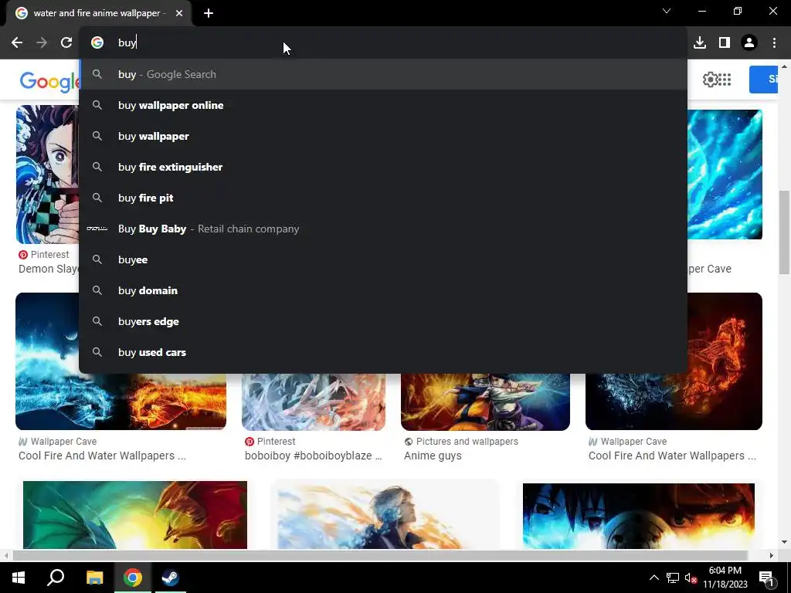Click the Pinterest source above boboiboy
Viewport: 791px width, 593px height.
tap(276, 441)
